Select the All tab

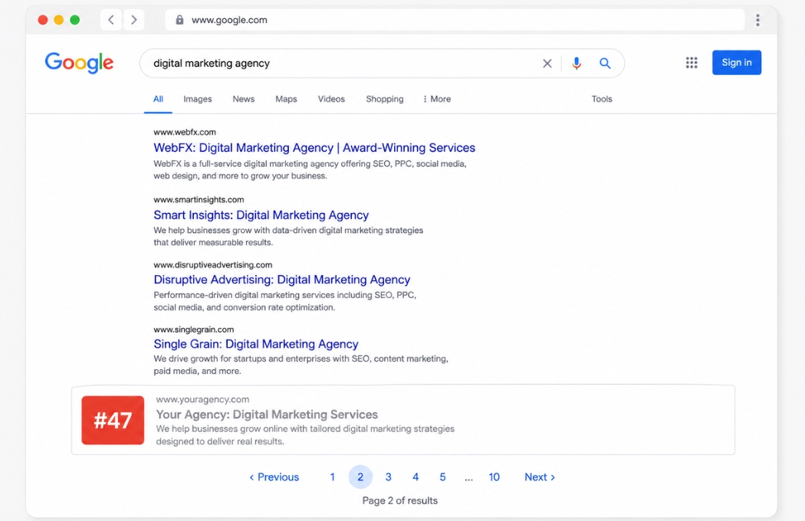point(158,99)
